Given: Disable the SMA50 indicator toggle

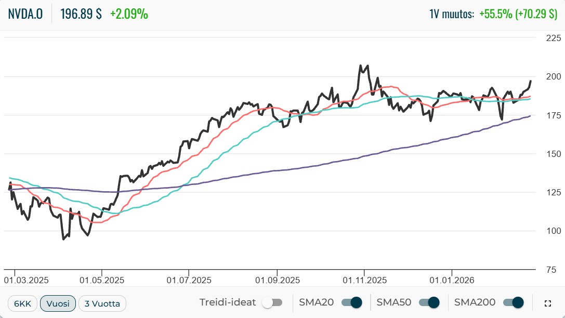Looking at the screenshot, I should pyautogui.click(x=429, y=303).
